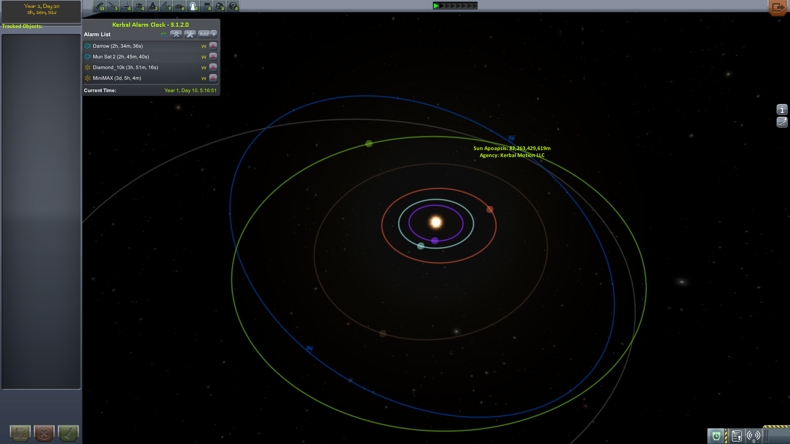Click the Mun Sat 2 alarm type icon

(88, 57)
